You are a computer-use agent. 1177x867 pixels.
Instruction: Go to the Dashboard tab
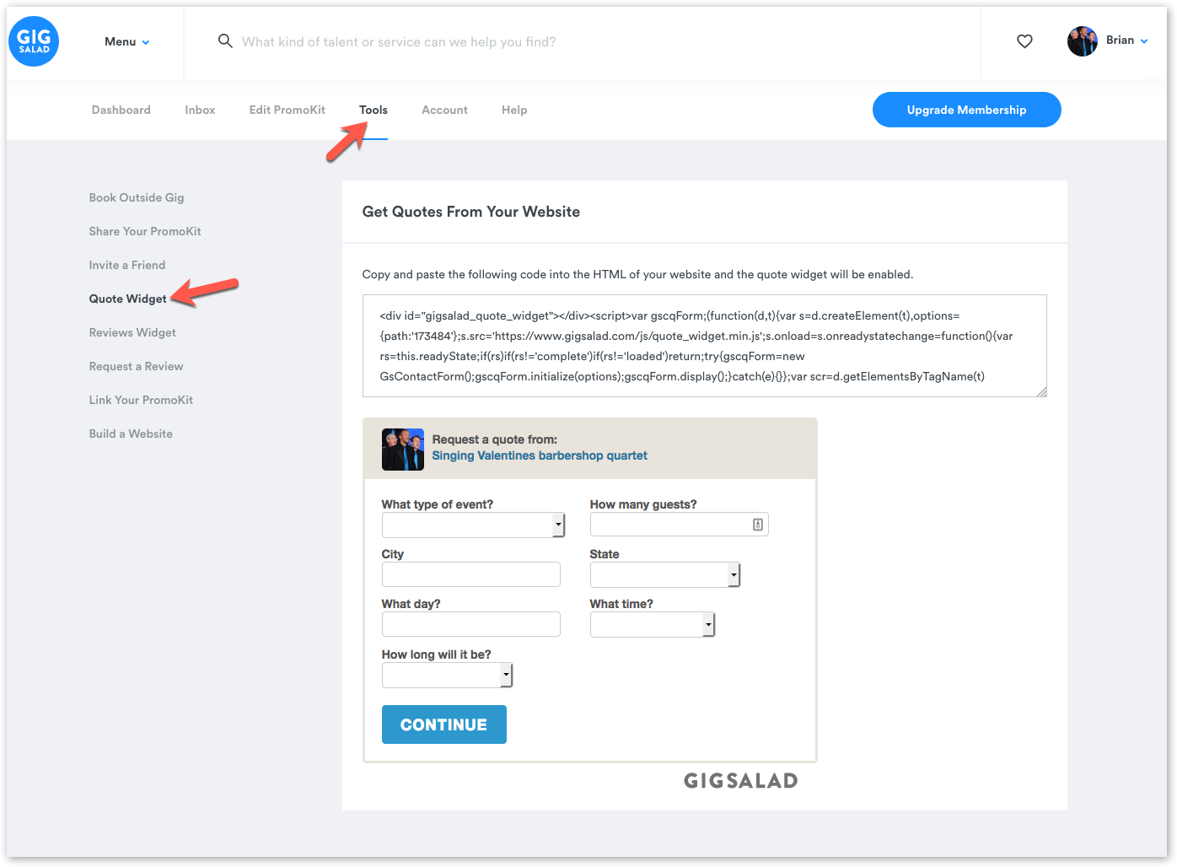[x=121, y=110]
